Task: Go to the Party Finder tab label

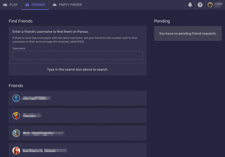Action: pos(70,5)
